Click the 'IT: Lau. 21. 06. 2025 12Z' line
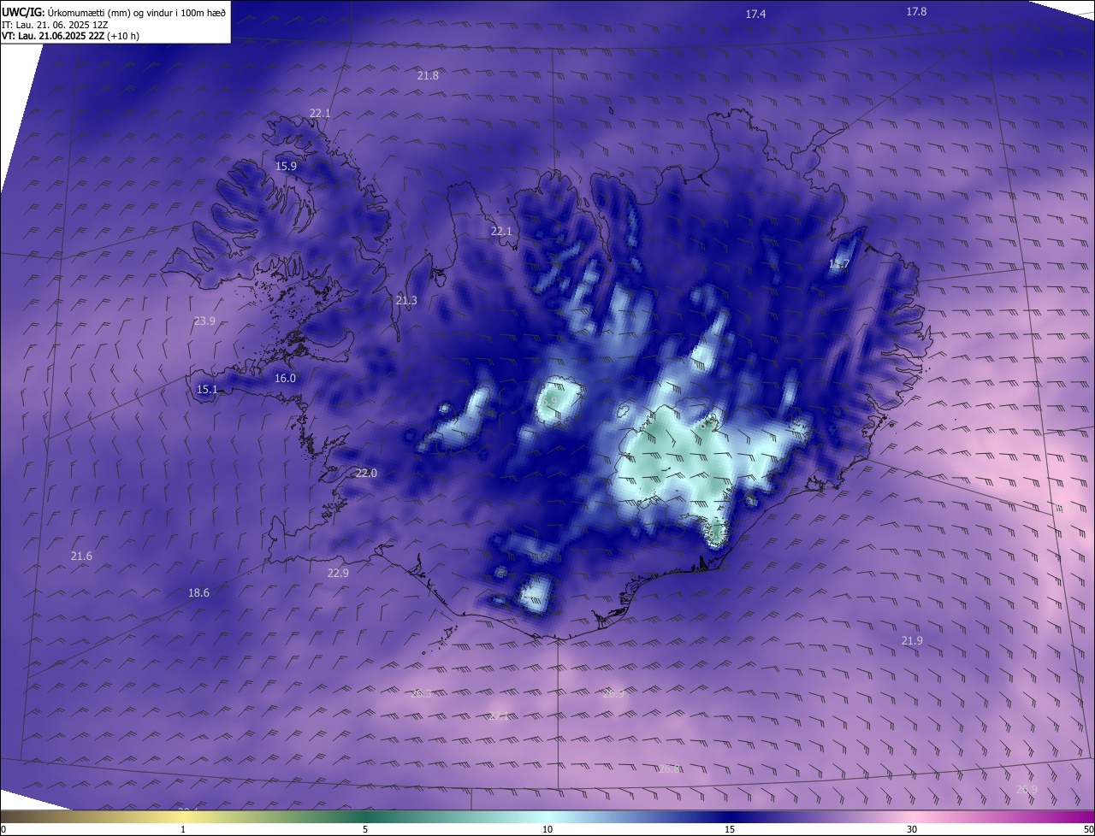Viewport: 1095px width, 836px height. 56,25
